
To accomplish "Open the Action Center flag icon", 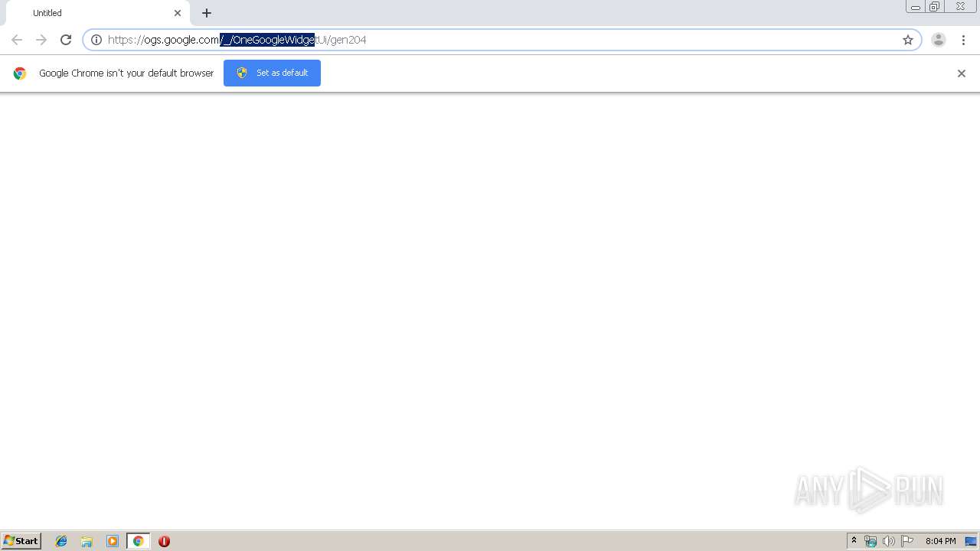I will [907, 541].
